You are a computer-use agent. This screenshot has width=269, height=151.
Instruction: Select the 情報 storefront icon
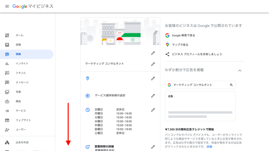(x=7, y=54)
